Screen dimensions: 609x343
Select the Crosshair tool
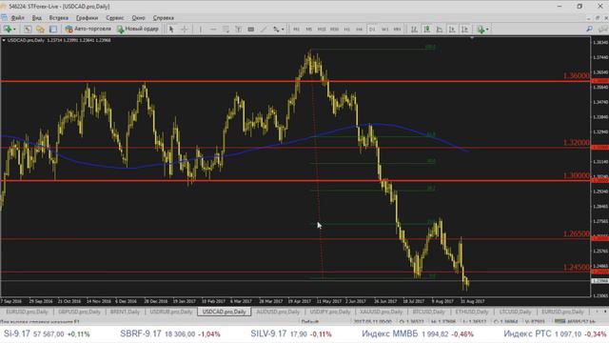point(184,30)
